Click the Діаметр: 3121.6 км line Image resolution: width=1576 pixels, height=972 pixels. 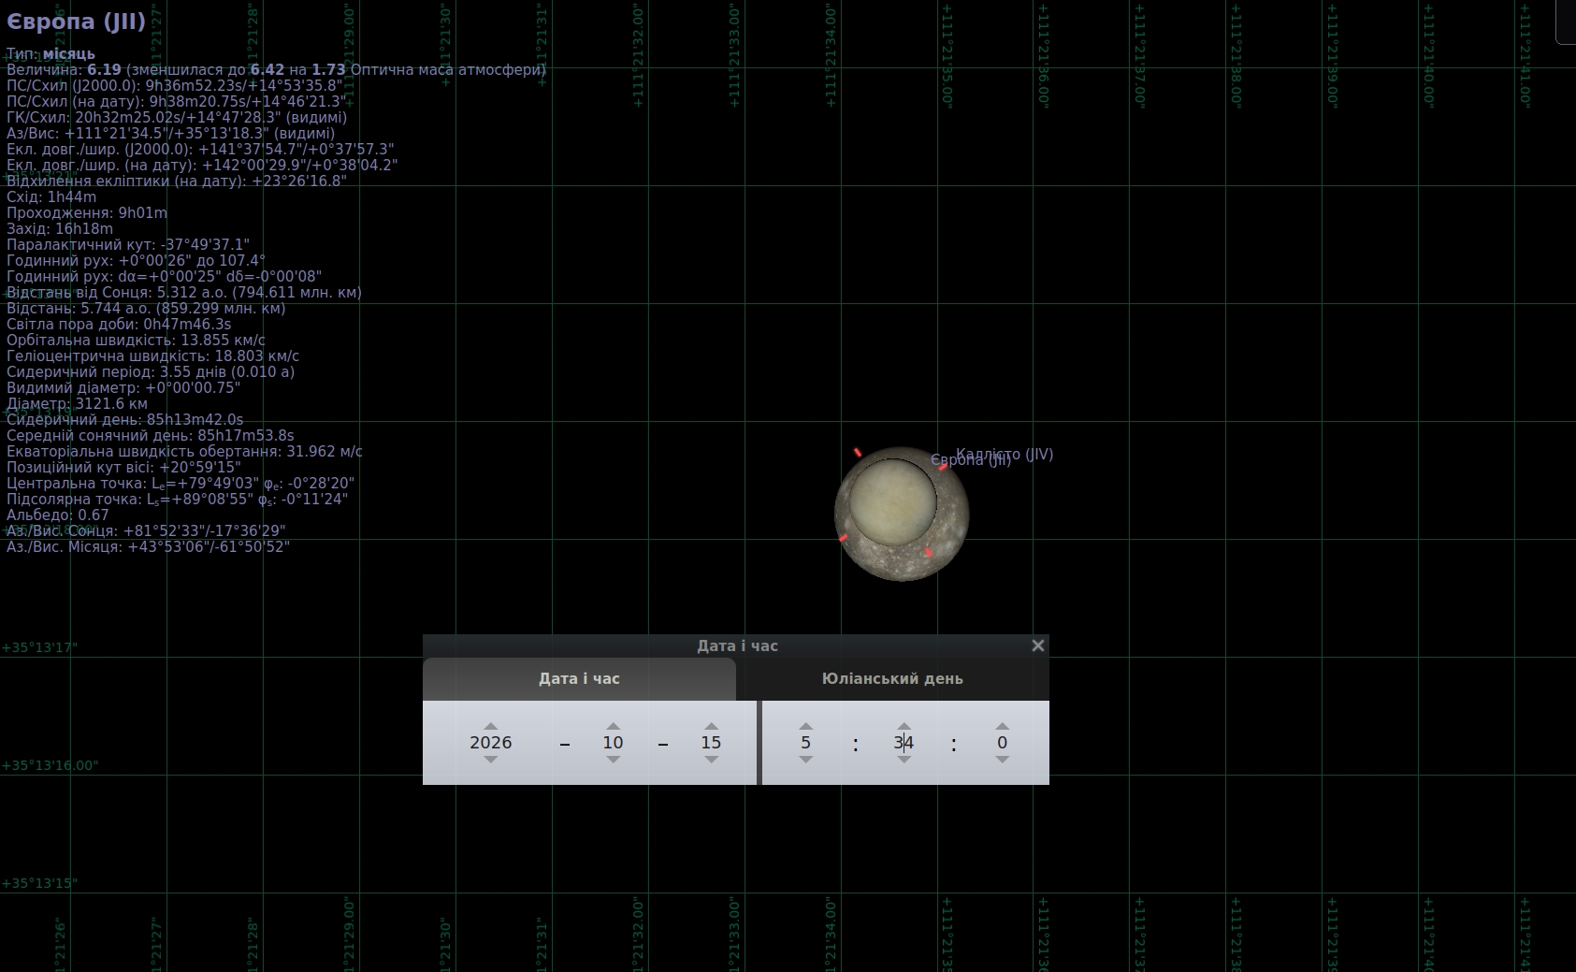pyautogui.click(x=77, y=404)
